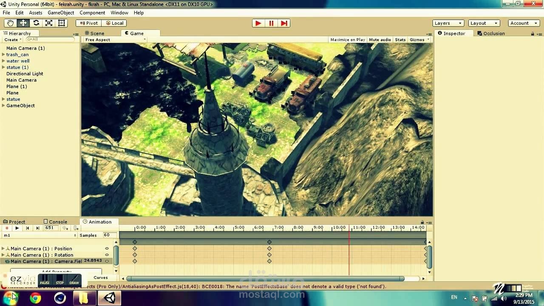The height and width of the screenshot is (306, 544).
Task: Click the Position keyframe diamond near 6:30
Action: 269,249
